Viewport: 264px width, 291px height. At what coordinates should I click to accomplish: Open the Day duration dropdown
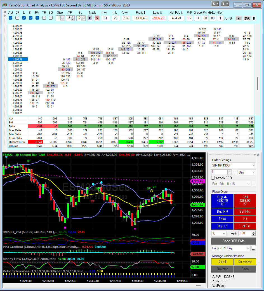click(x=247, y=172)
